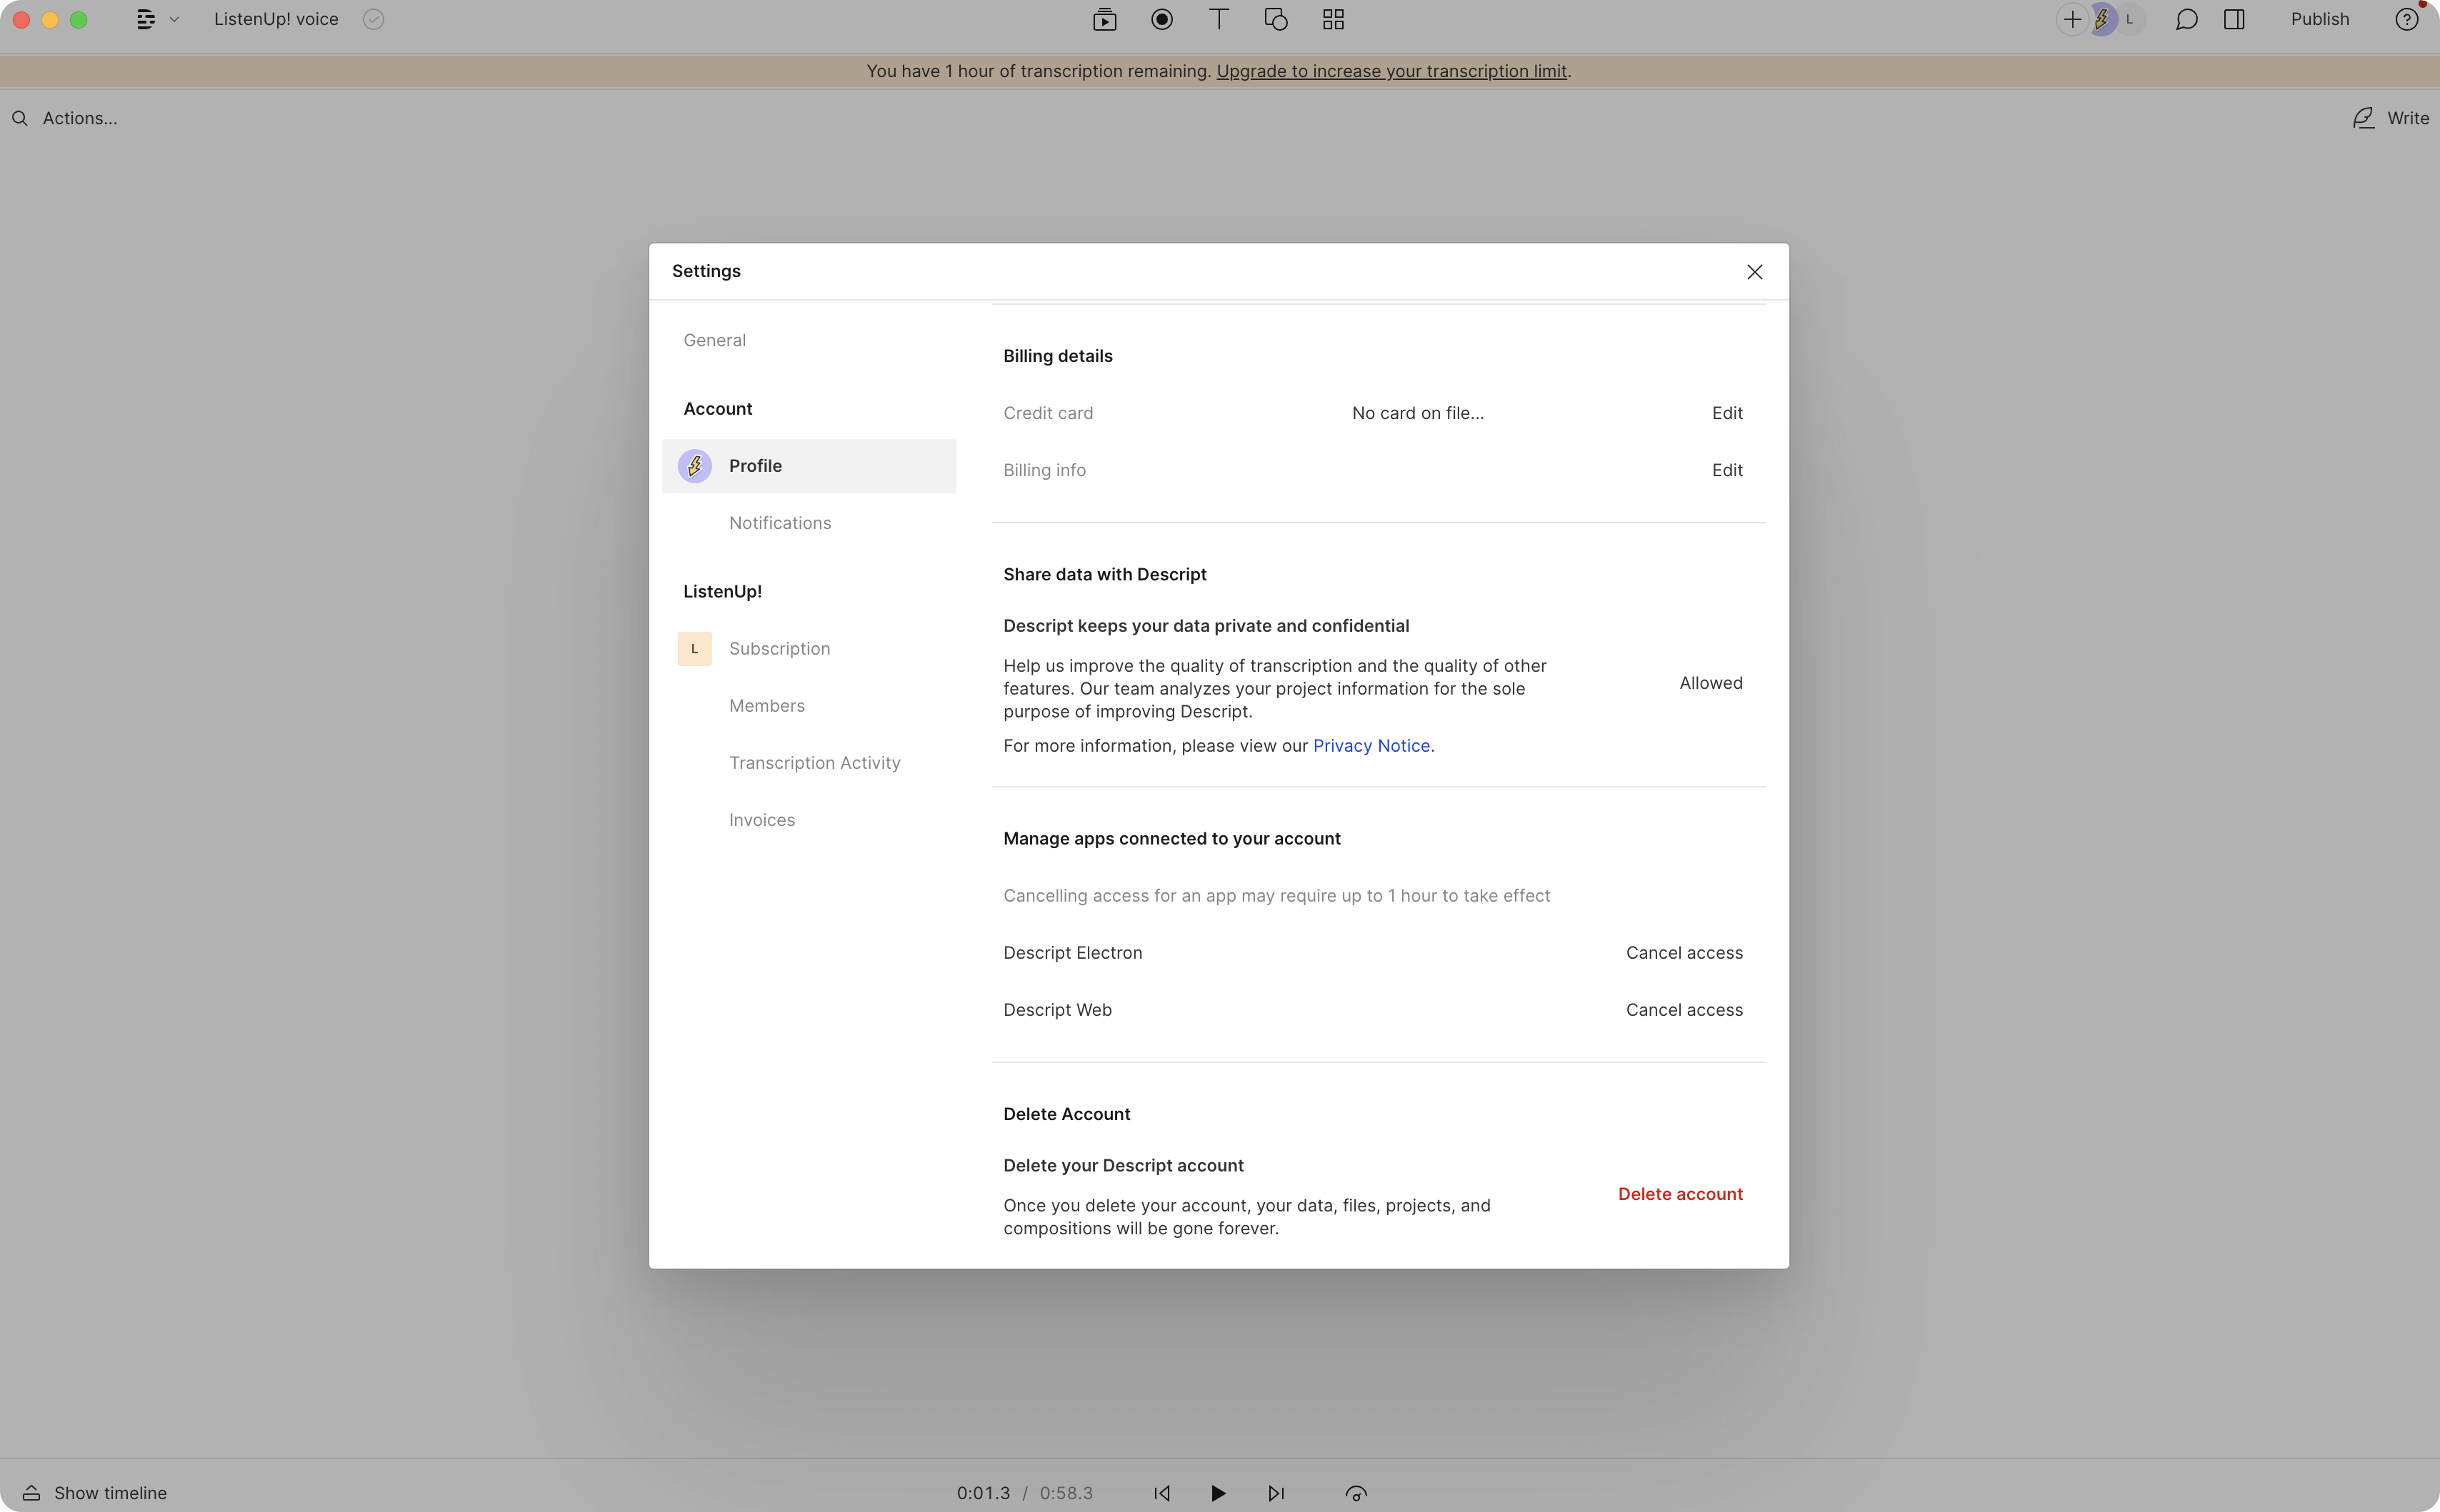2440x1512 pixels.
Task: Click the Account heading in the sidebar
Action: coord(717,409)
